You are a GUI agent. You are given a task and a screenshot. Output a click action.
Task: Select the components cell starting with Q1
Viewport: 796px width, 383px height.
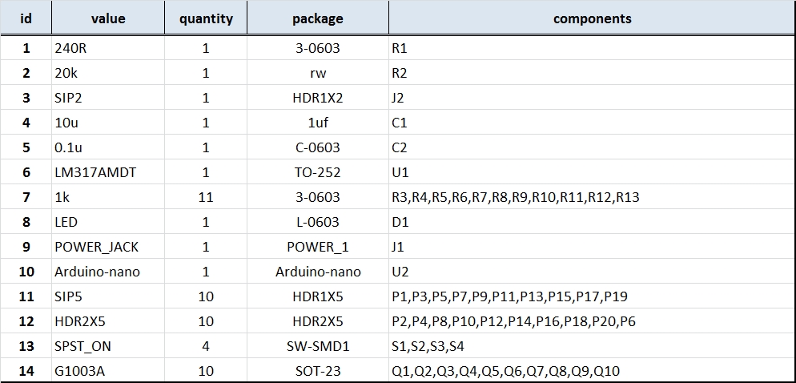click(592, 371)
